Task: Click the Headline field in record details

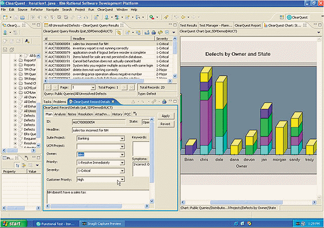Action: (111, 130)
